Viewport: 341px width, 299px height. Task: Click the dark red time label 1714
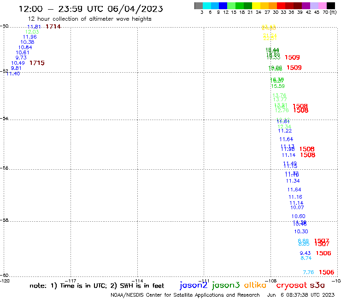coord(53,27)
